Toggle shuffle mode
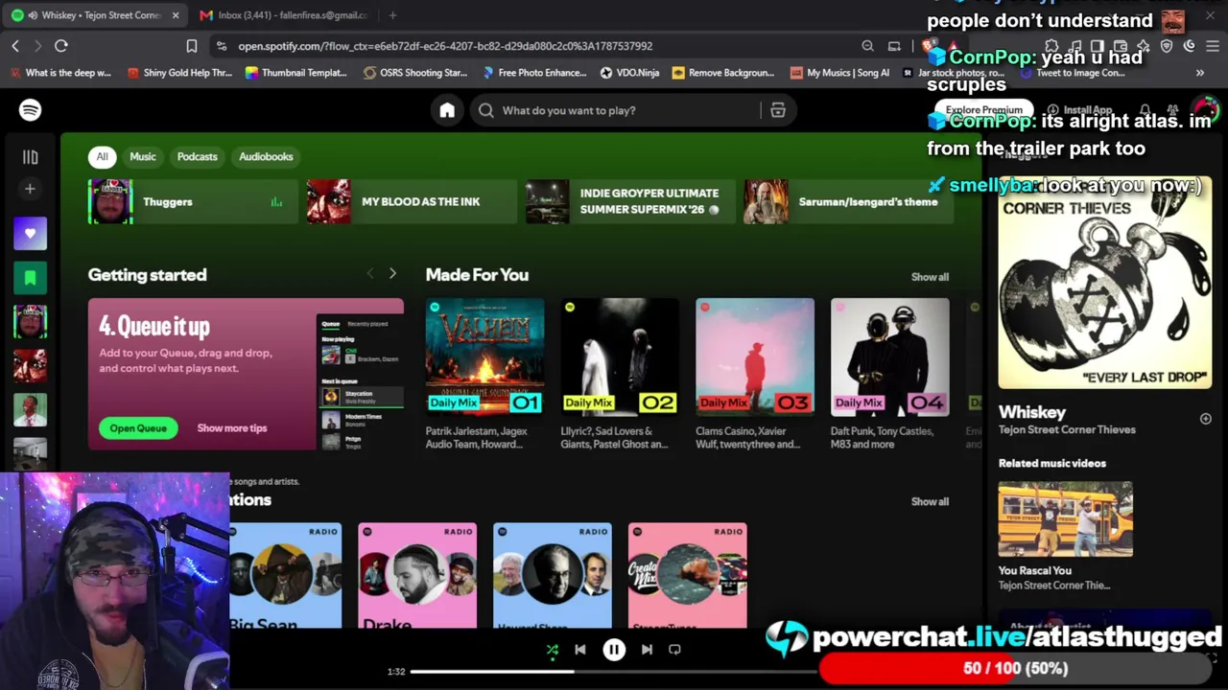The image size is (1228, 690). (x=553, y=650)
